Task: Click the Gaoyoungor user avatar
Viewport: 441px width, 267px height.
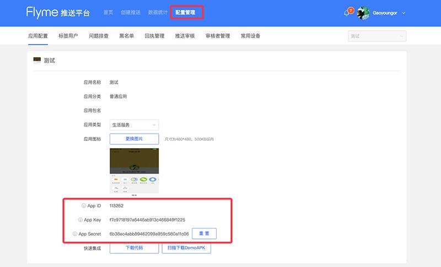Action: click(363, 13)
